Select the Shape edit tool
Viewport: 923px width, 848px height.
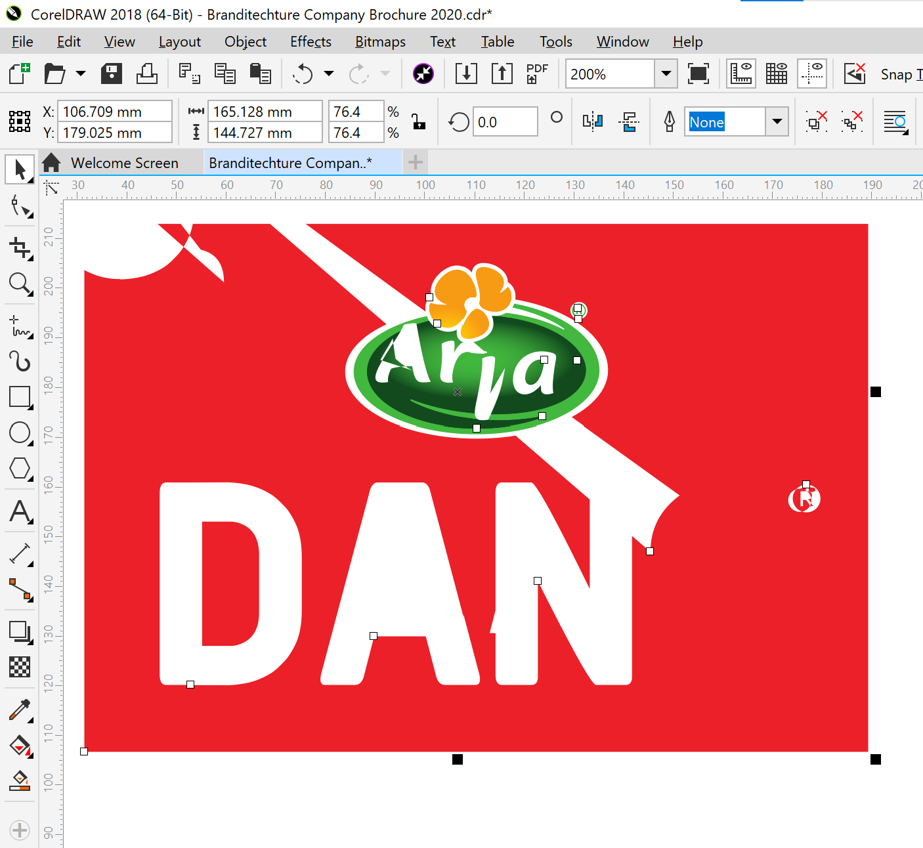click(20, 207)
